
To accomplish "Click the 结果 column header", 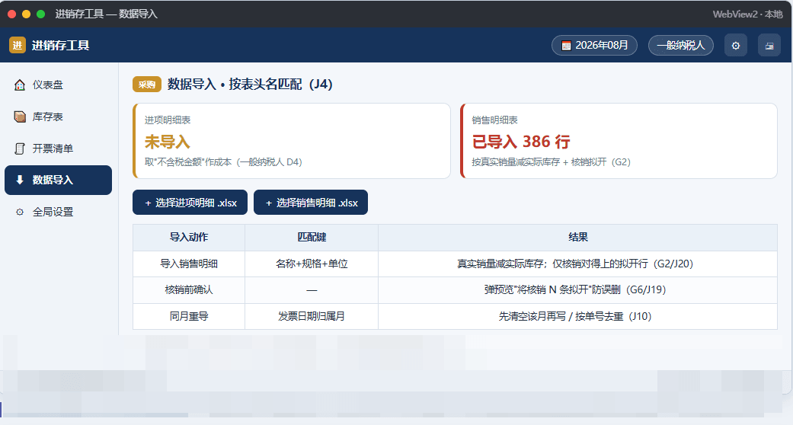I will (x=577, y=238).
